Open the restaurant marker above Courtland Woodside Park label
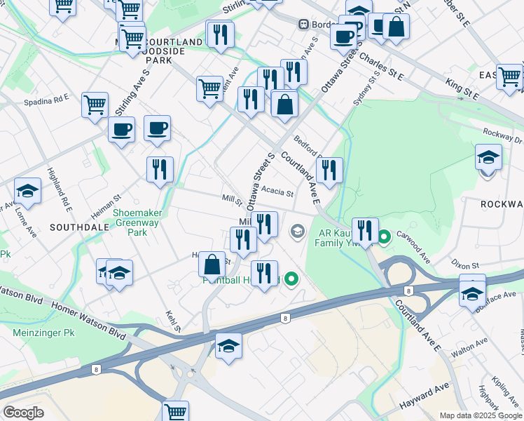 (x=221, y=35)
